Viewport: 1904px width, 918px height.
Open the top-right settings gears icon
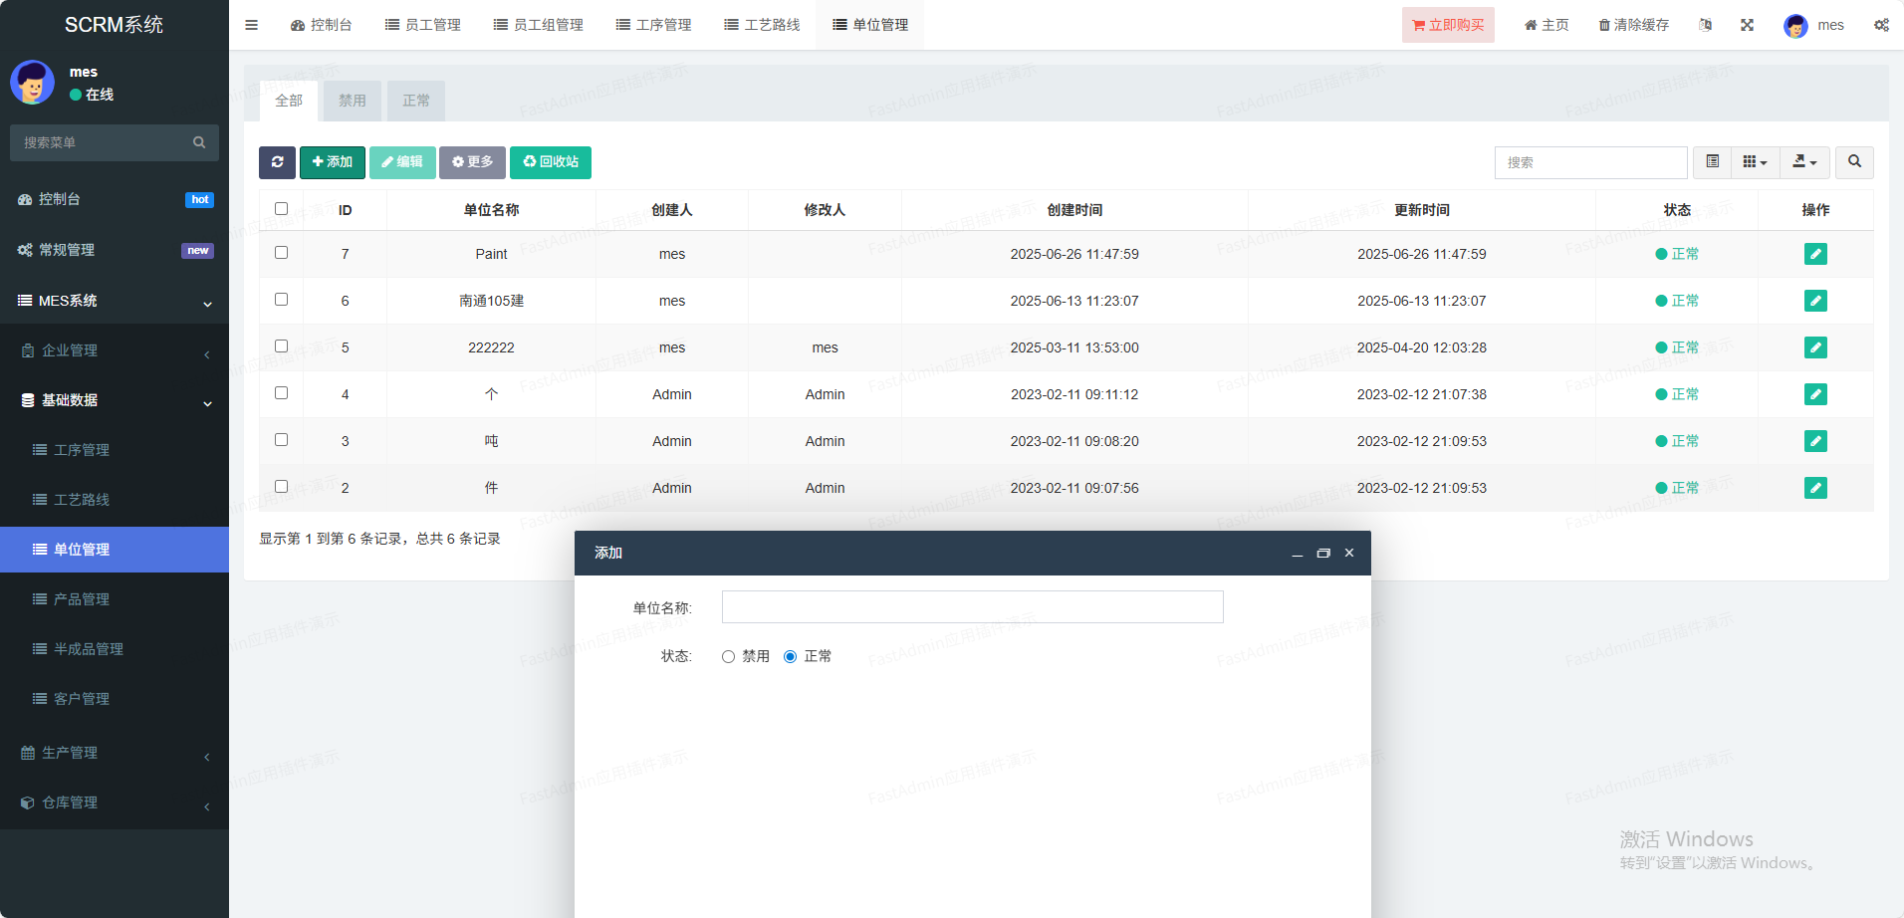point(1880,25)
